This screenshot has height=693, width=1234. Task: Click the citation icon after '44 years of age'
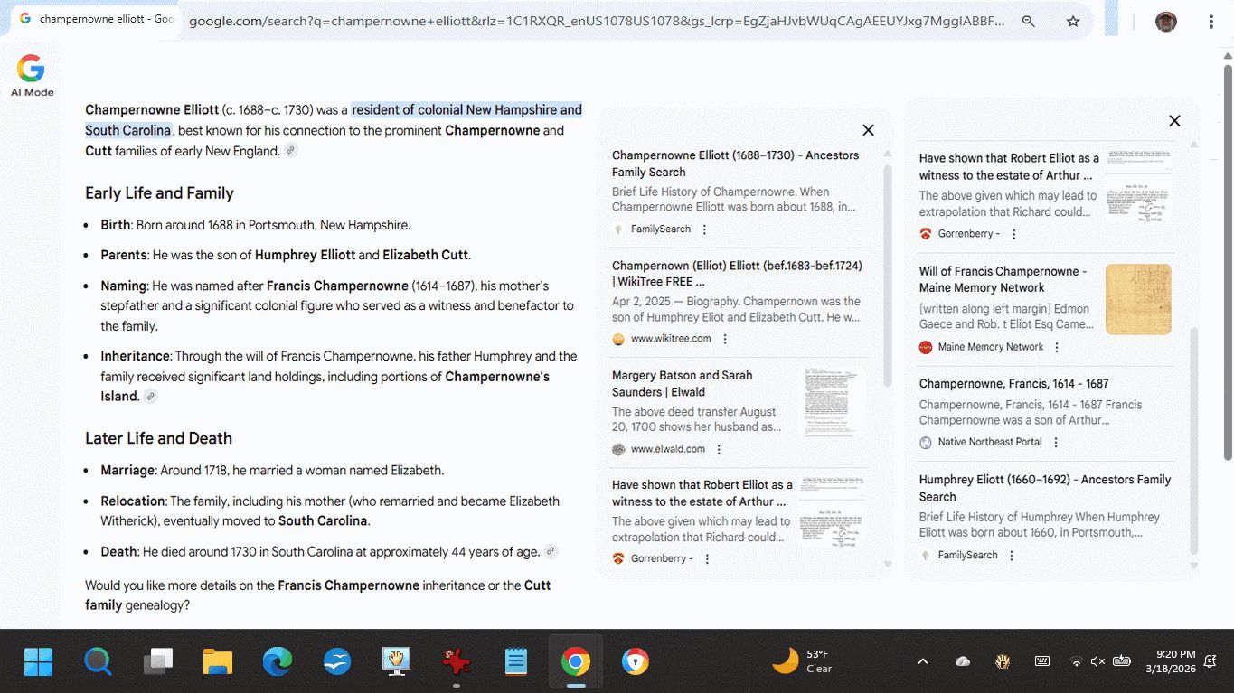[551, 551]
